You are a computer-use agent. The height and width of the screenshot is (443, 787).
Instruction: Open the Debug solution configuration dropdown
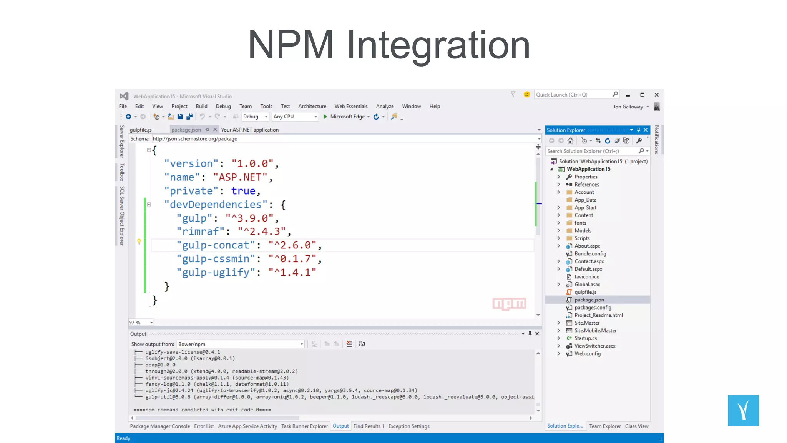pos(255,117)
